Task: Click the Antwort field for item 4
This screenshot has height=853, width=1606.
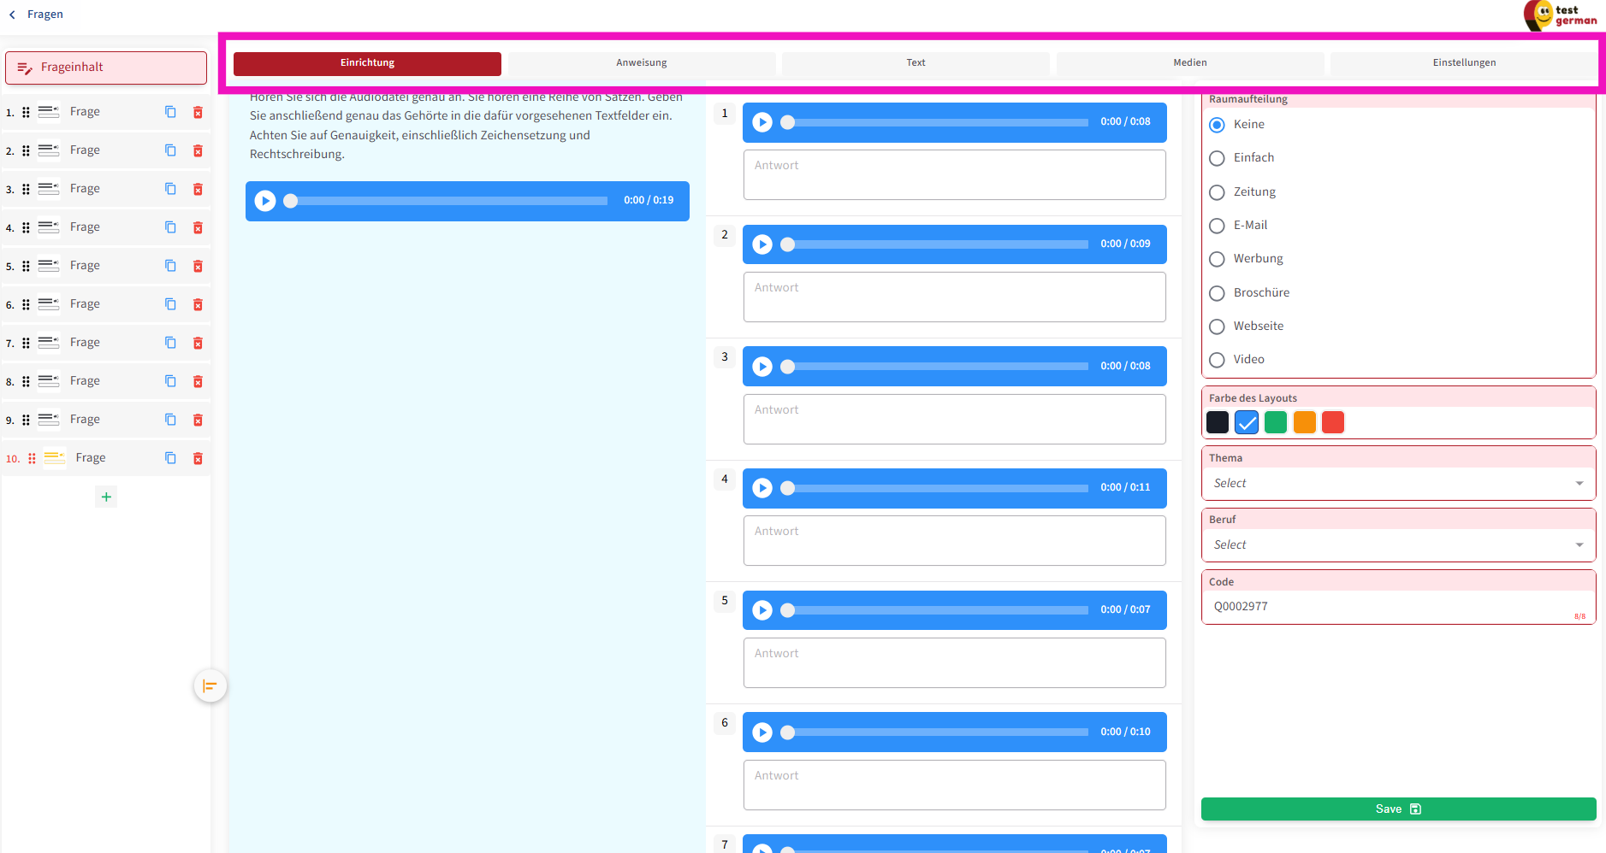Action: tap(954, 540)
